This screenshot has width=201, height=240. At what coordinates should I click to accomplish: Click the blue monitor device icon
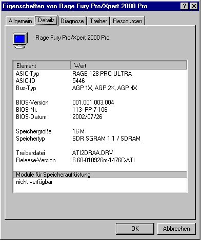pos(21,40)
